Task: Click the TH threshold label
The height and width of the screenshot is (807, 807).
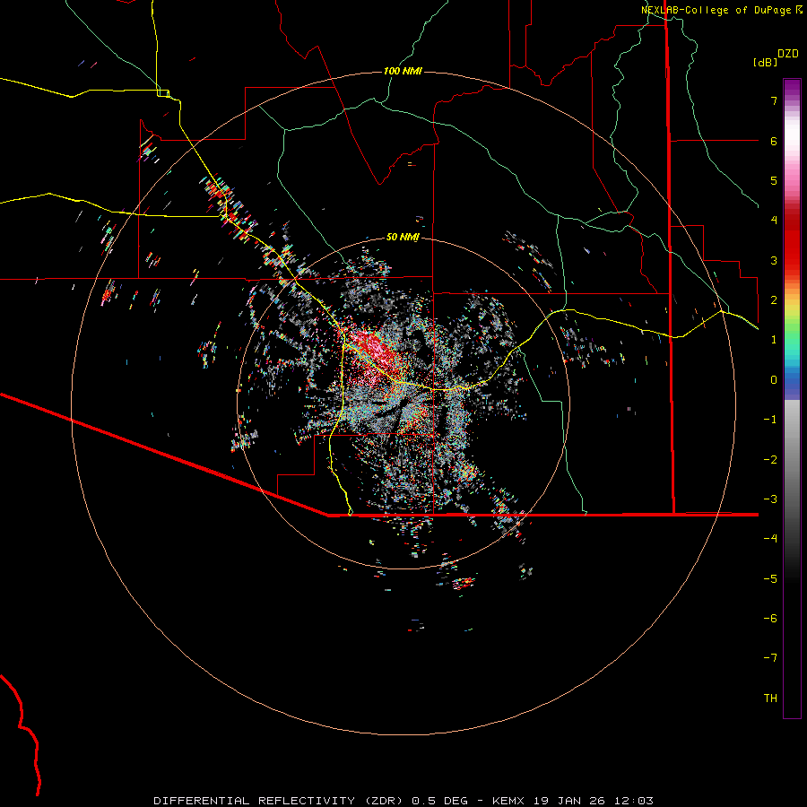Action: click(x=770, y=698)
